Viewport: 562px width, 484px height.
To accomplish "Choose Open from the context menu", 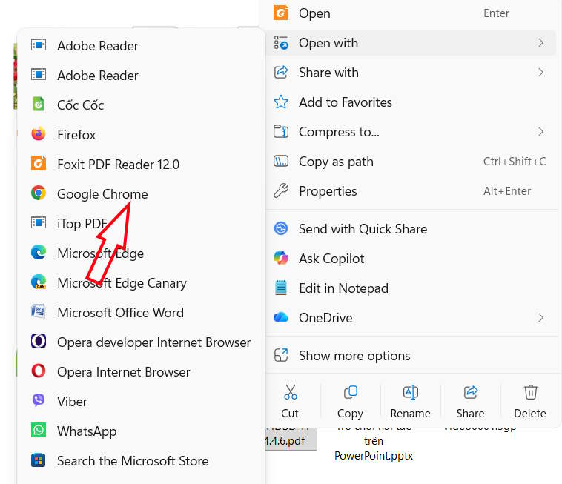I will click(411, 13).
